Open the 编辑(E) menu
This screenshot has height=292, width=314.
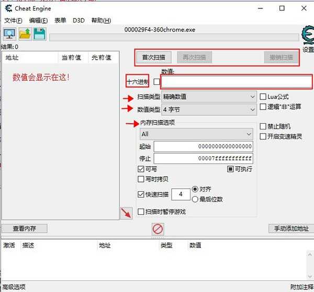[x=38, y=20]
